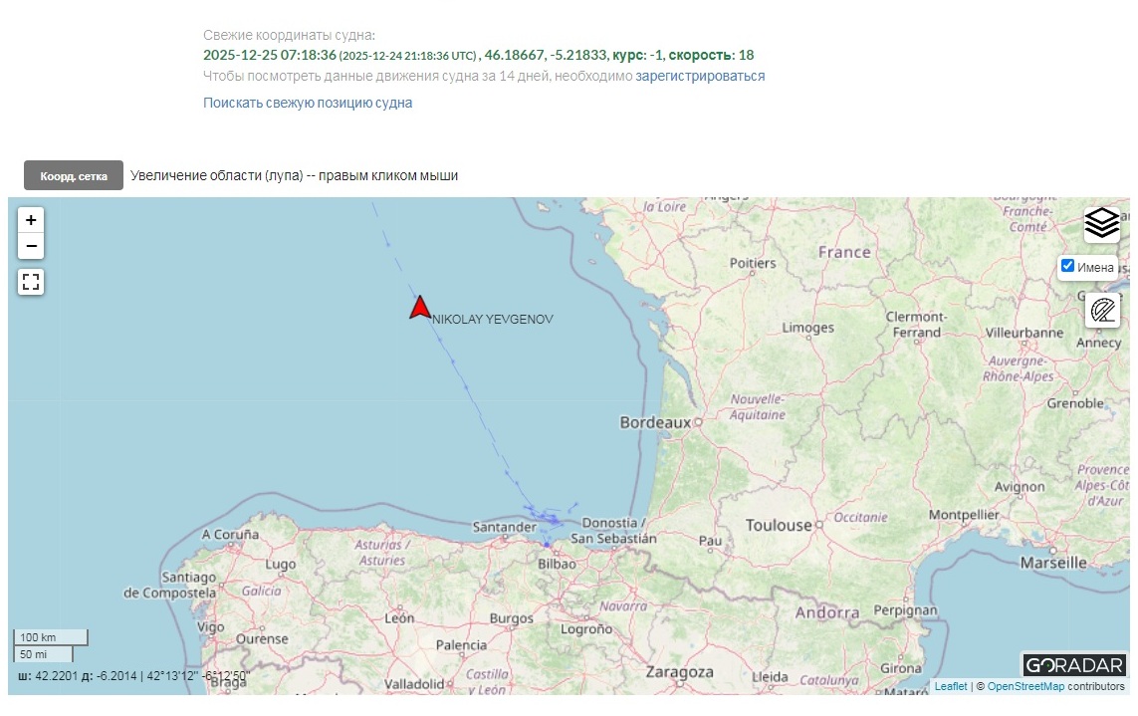Click the vessel track cluster near Bilbao
This screenshot has height=716, width=1138.
click(x=548, y=520)
